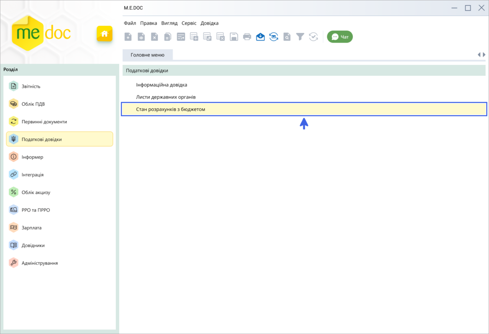Image resolution: width=489 pixels, height=334 pixels.
Task: Click the print icon in toolbar
Action: click(x=247, y=37)
